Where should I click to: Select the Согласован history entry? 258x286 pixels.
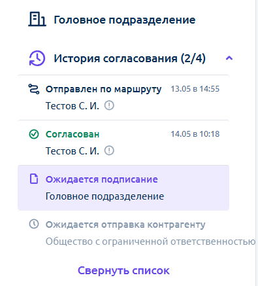tap(123, 143)
